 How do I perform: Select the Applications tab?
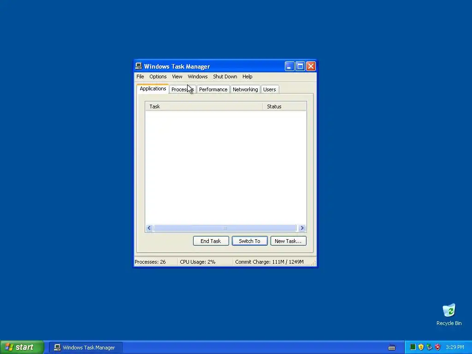pyautogui.click(x=153, y=89)
